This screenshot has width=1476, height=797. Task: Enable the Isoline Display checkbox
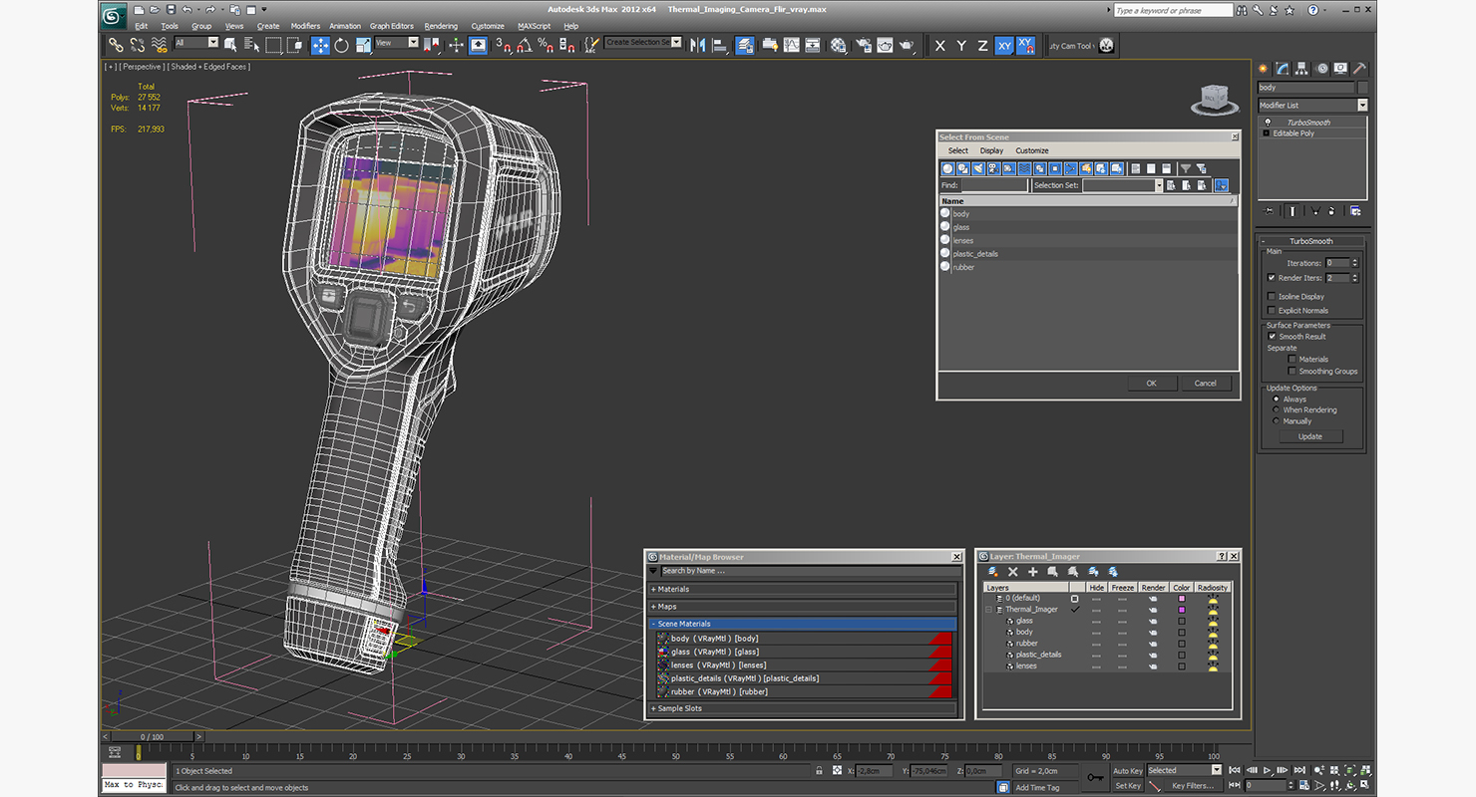tap(1272, 296)
